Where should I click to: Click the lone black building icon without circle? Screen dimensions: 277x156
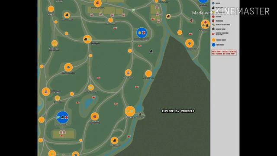pyautogui.click(x=151, y=52)
